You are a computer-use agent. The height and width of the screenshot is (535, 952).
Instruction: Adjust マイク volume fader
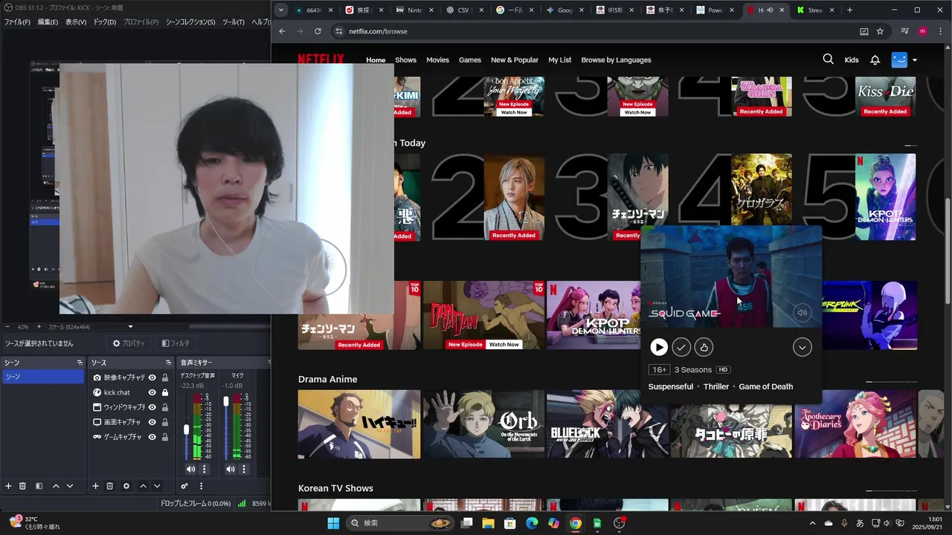pyautogui.click(x=226, y=401)
